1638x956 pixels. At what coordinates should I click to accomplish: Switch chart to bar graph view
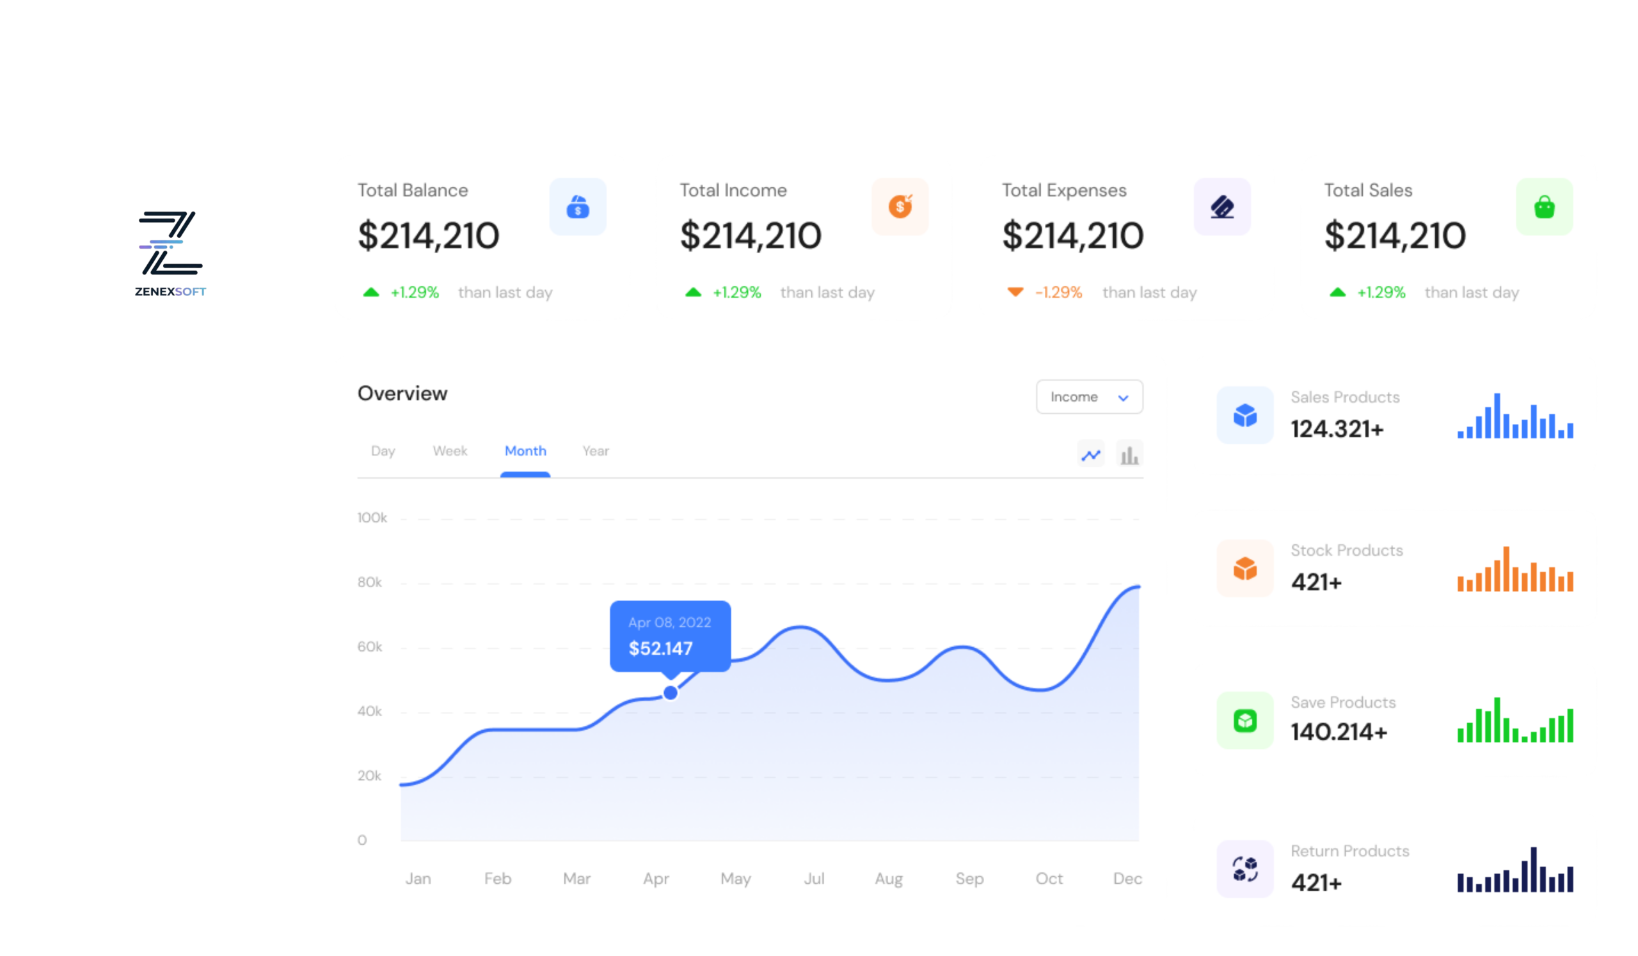[x=1129, y=455]
